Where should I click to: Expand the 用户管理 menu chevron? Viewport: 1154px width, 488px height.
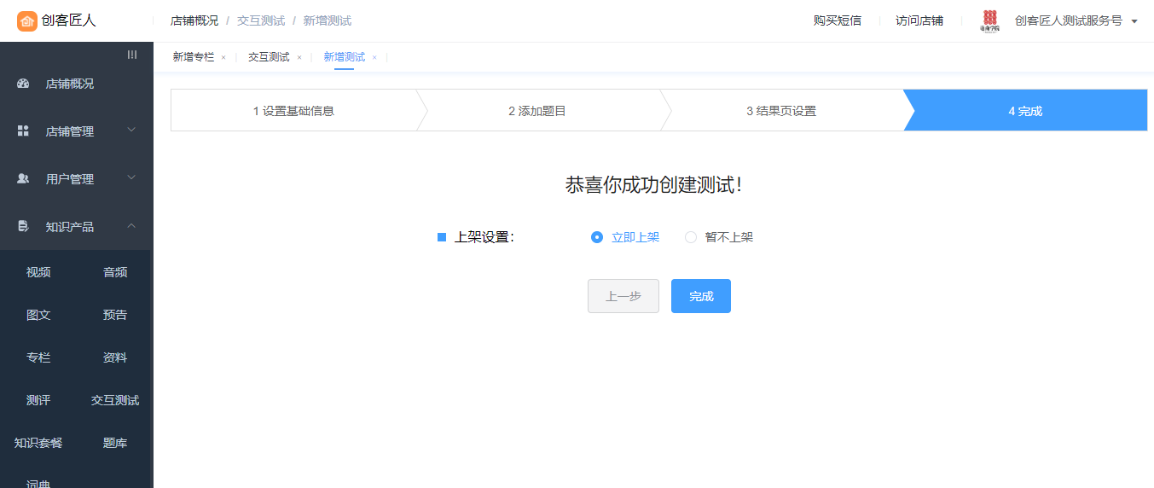coord(131,178)
